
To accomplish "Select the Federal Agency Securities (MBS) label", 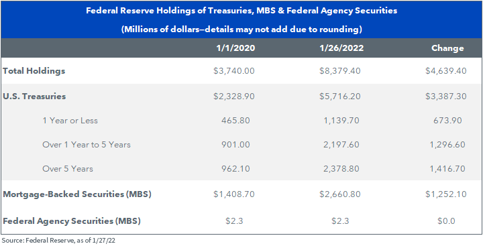I will (x=72, y=221).
